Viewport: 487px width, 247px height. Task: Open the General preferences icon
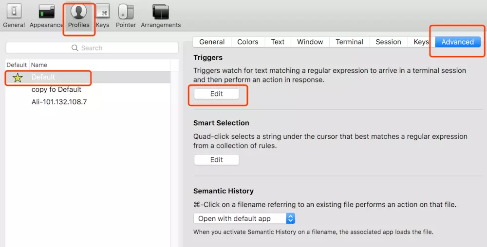point(14,16)
